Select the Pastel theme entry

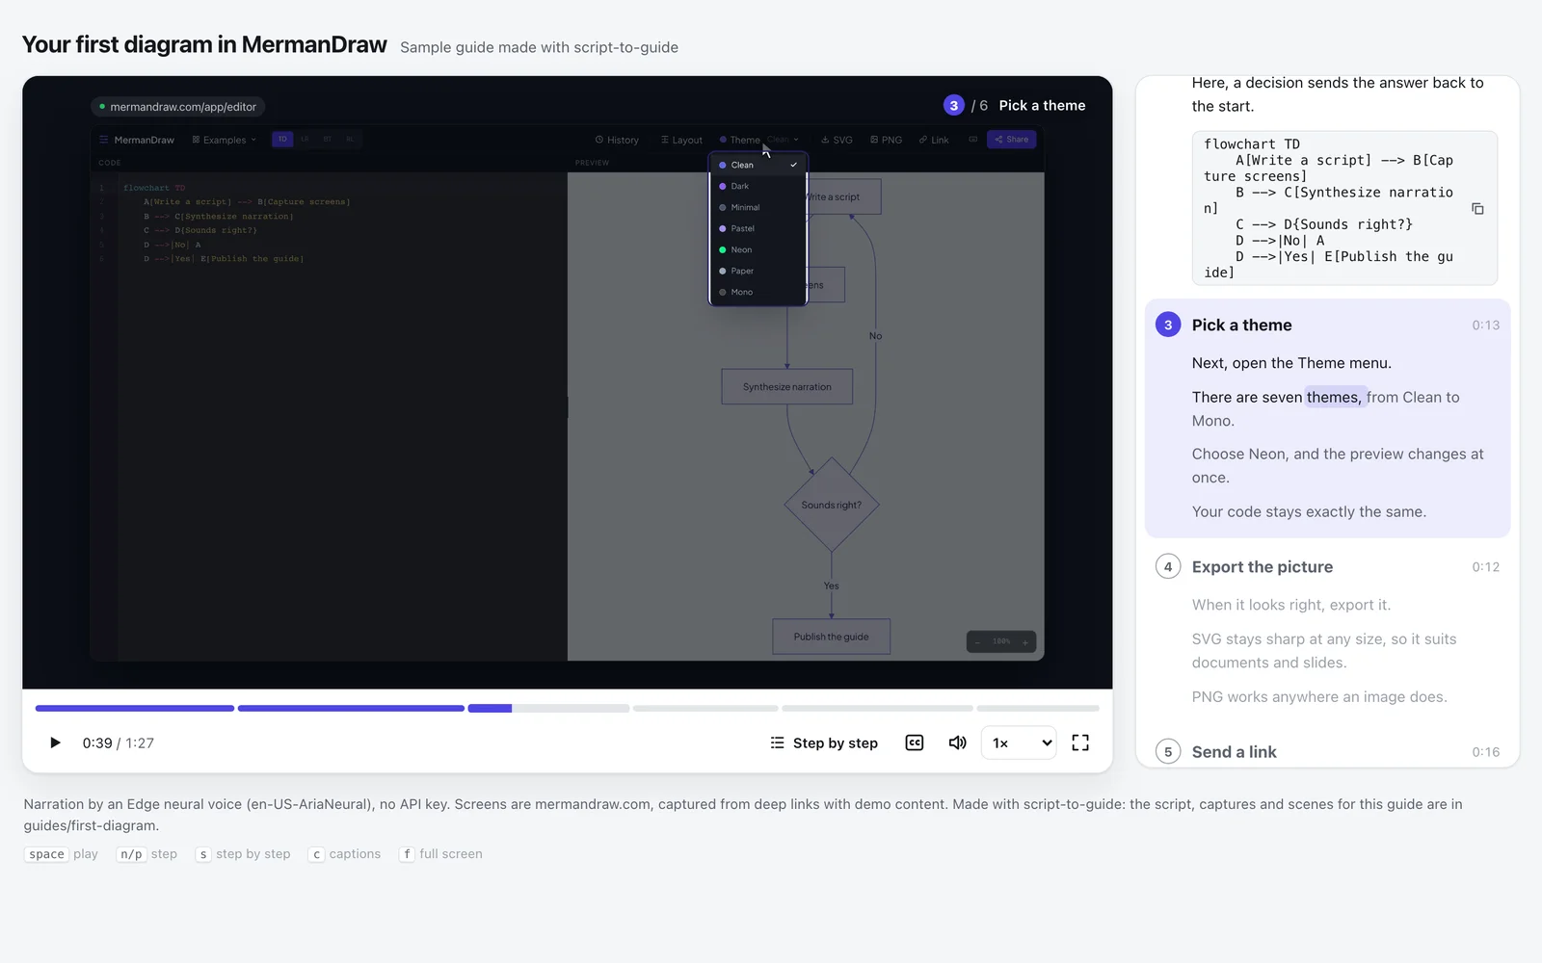(758, 228)
